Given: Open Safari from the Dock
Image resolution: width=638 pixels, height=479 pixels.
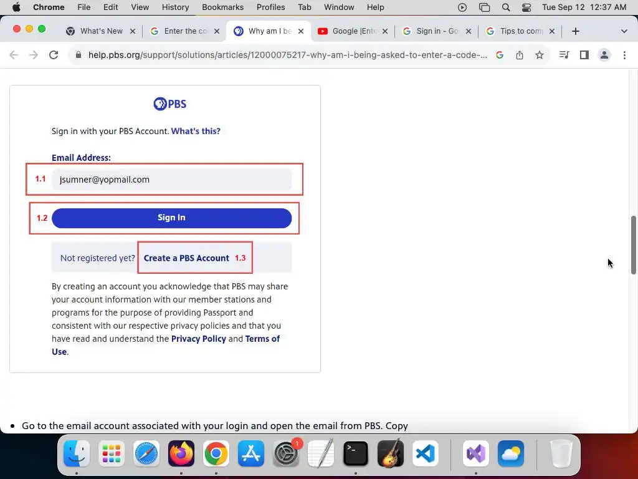Looking at the screenshot, I should click(146, 453).
